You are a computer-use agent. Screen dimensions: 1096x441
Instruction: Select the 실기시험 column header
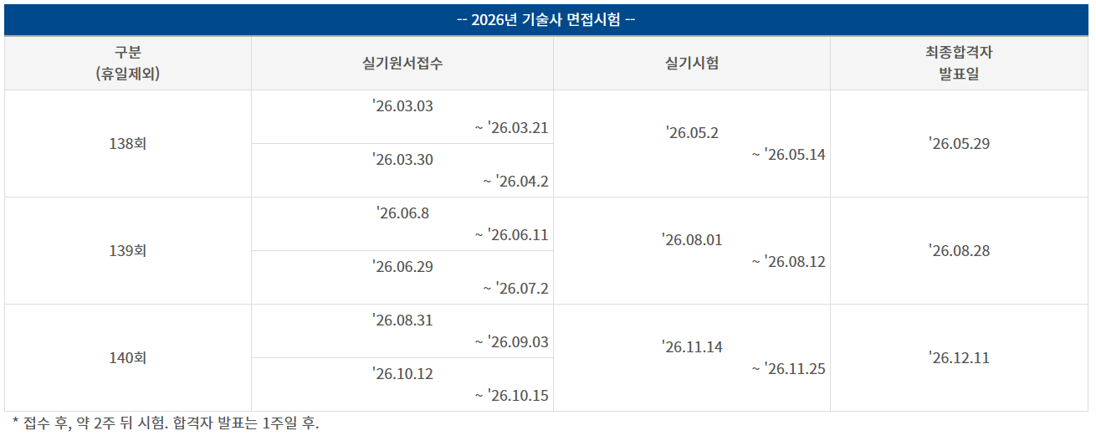[x=691, y=64]
